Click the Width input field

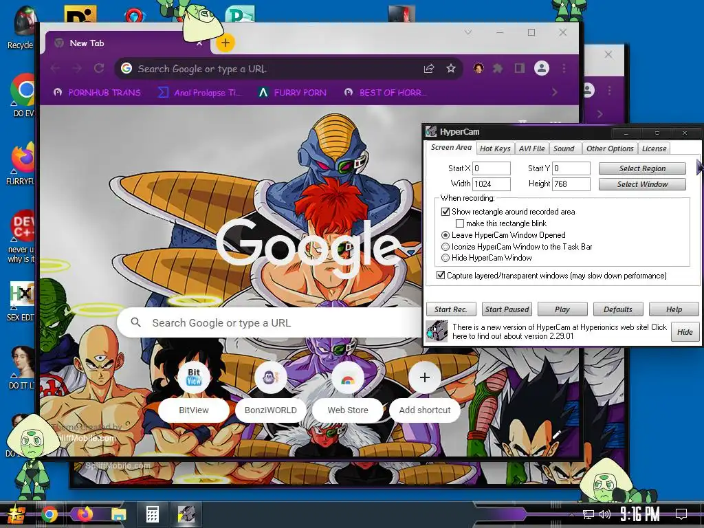tap(491, 184)
